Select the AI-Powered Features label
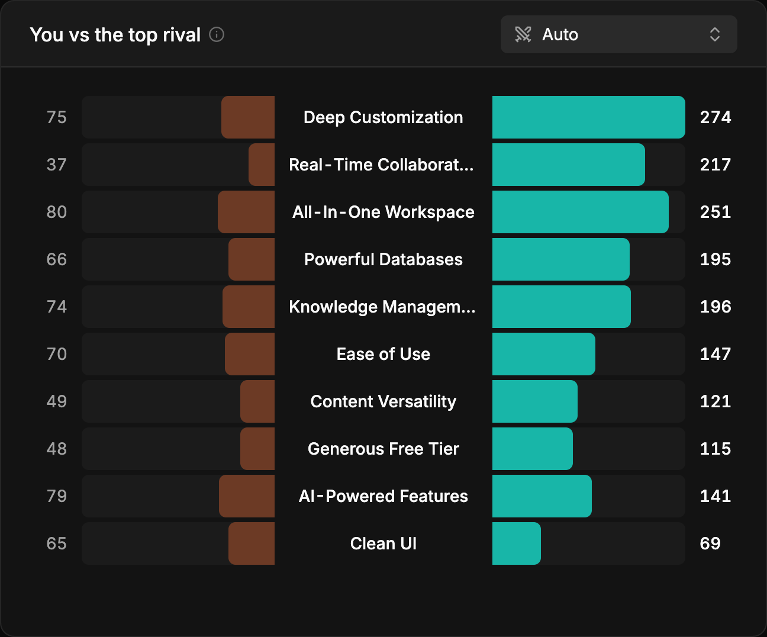The height and width of the screenshot is (637, 767). [x=383, y=496]
